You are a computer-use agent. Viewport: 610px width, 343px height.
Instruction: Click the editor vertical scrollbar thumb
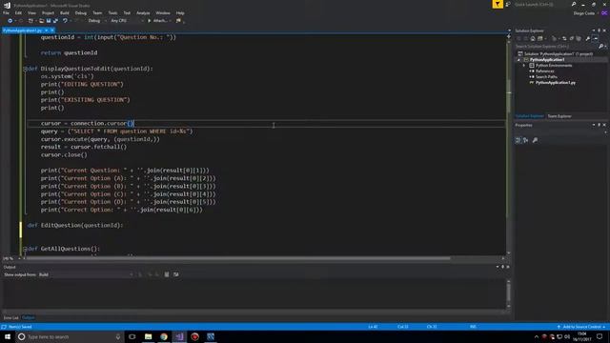(x=509, y=95)
